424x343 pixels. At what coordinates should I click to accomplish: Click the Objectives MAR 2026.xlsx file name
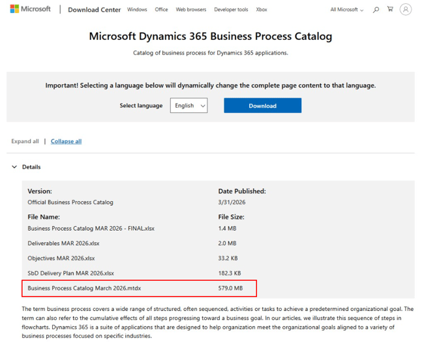coord(61,258)
